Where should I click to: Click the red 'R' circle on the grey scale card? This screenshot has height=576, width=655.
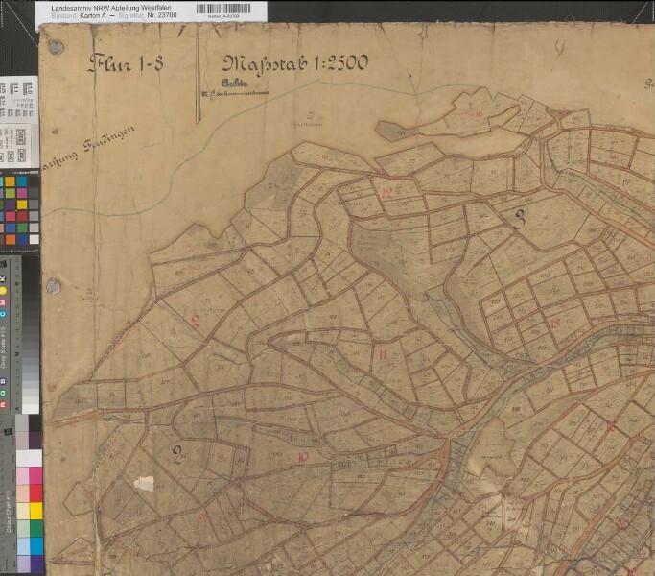pyautogui.click(x=3, y=404)
